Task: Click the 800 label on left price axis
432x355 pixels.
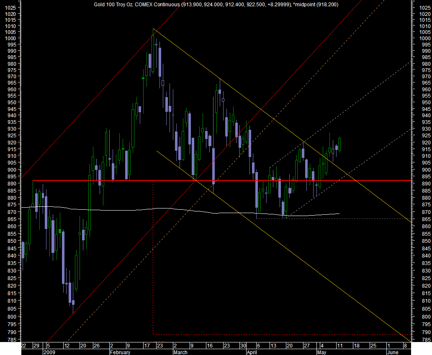Action: coord(12,316)
